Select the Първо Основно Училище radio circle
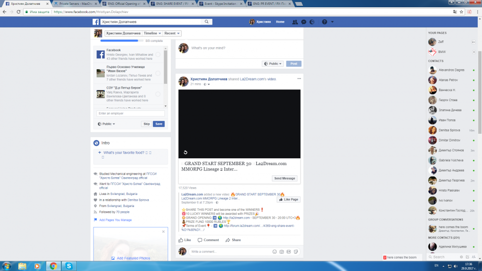Viewport: 482px width, 271px height. click(x=158, y=73)
